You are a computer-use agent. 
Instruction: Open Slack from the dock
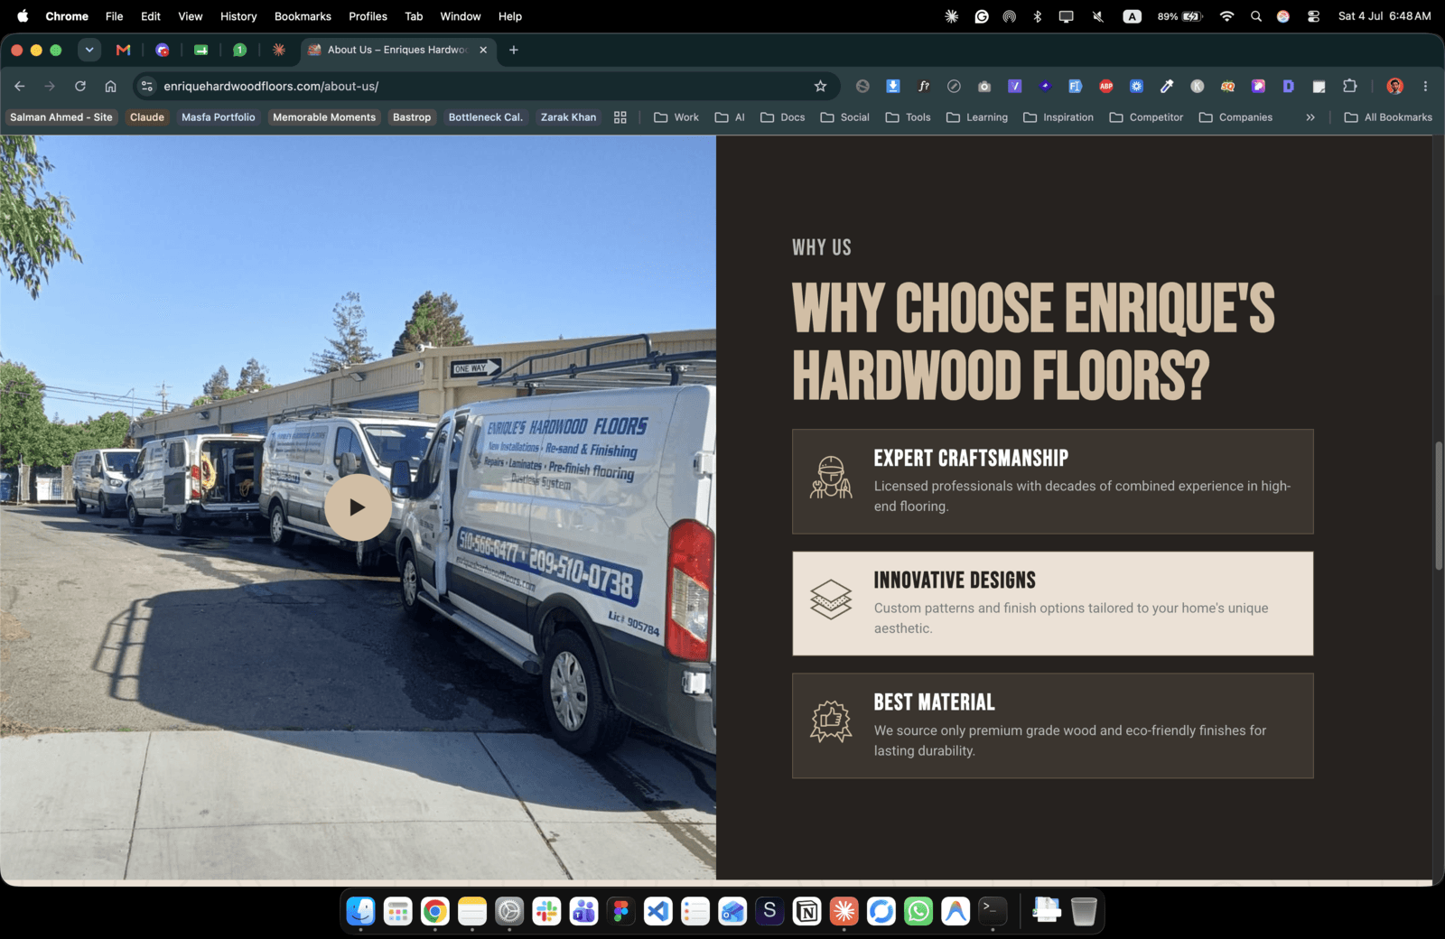[x=546, y=912]
